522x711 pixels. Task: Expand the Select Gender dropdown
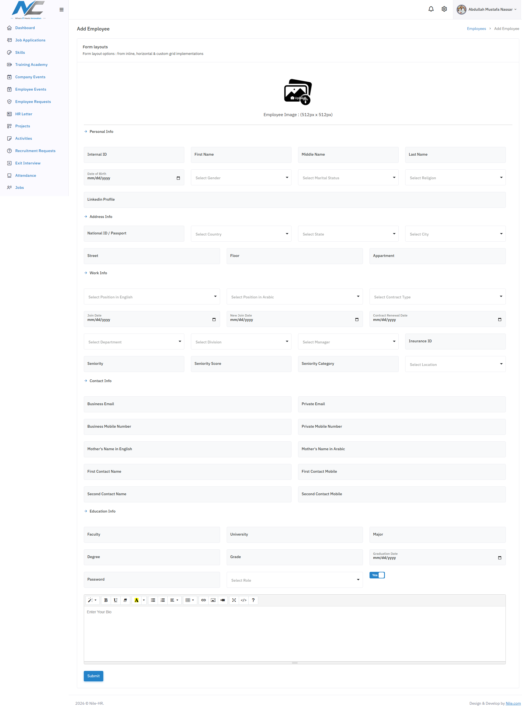pos(241,177)
